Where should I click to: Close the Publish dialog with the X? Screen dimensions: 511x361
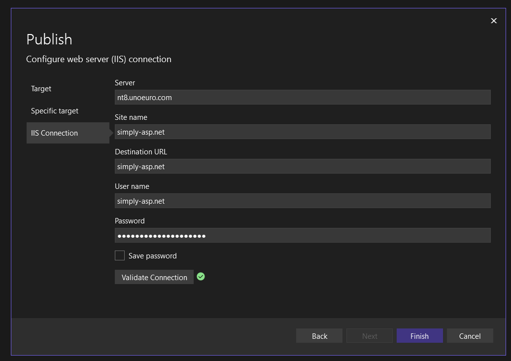click(494, 21)
